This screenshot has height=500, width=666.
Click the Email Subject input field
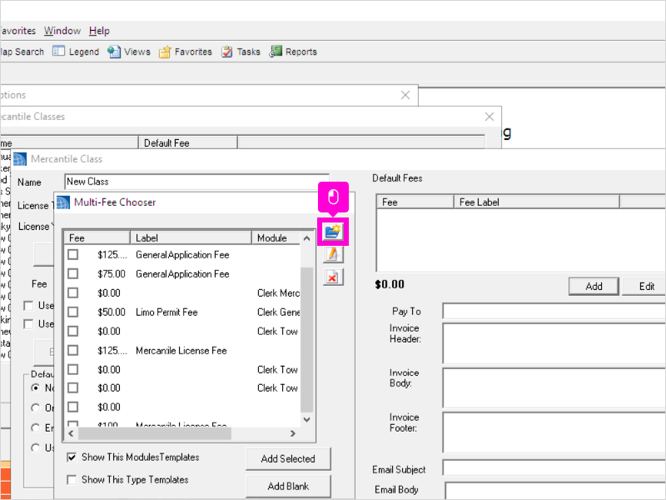554,467
